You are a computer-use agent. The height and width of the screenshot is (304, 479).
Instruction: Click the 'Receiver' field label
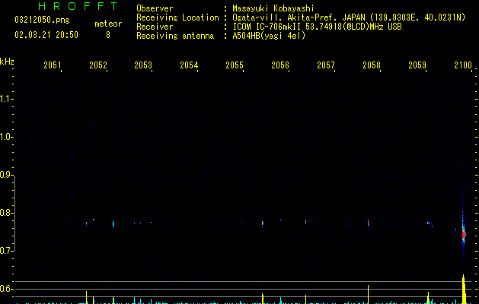[155, 27]
